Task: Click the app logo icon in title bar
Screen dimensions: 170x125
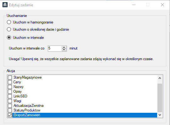Action: point(5,5)
